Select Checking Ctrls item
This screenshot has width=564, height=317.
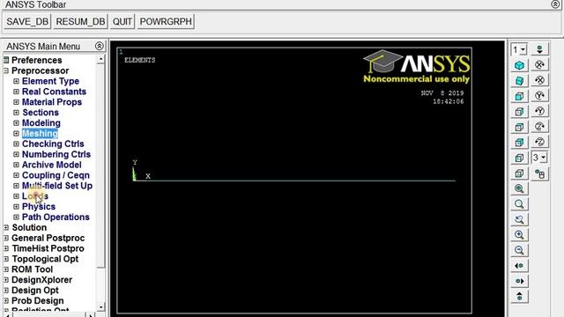53,144
